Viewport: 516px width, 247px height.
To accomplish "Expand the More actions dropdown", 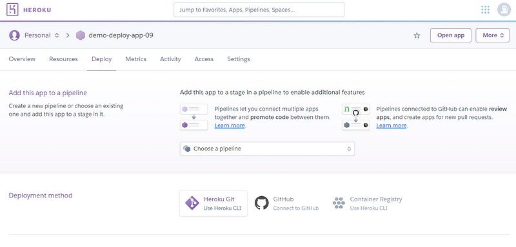I will (x=492, y=35).
